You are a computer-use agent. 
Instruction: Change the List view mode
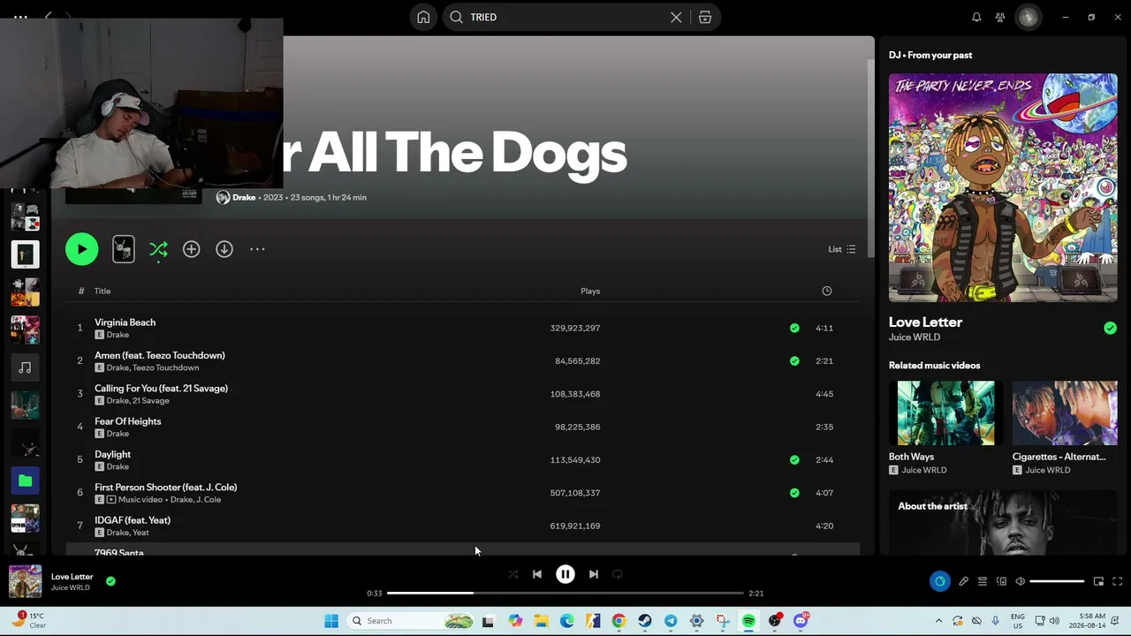841,249
